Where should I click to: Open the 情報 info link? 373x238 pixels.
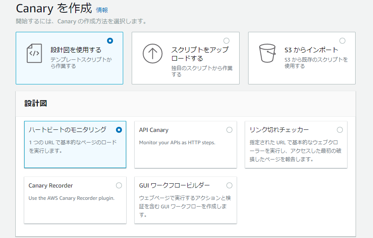(102, 10)
